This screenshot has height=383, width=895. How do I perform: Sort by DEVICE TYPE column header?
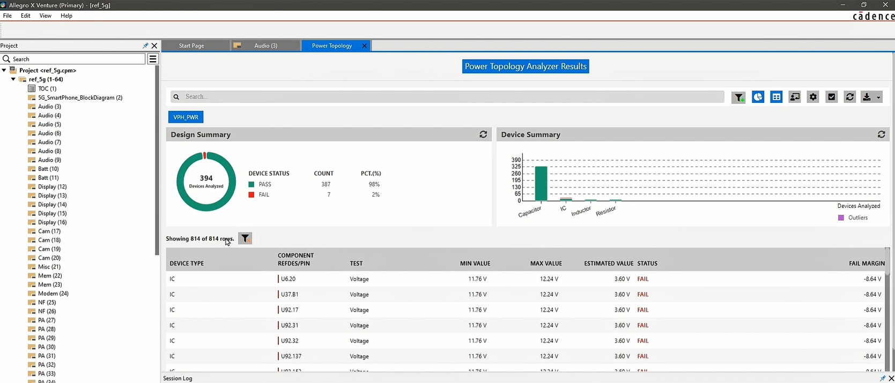[x=187, y=264]
